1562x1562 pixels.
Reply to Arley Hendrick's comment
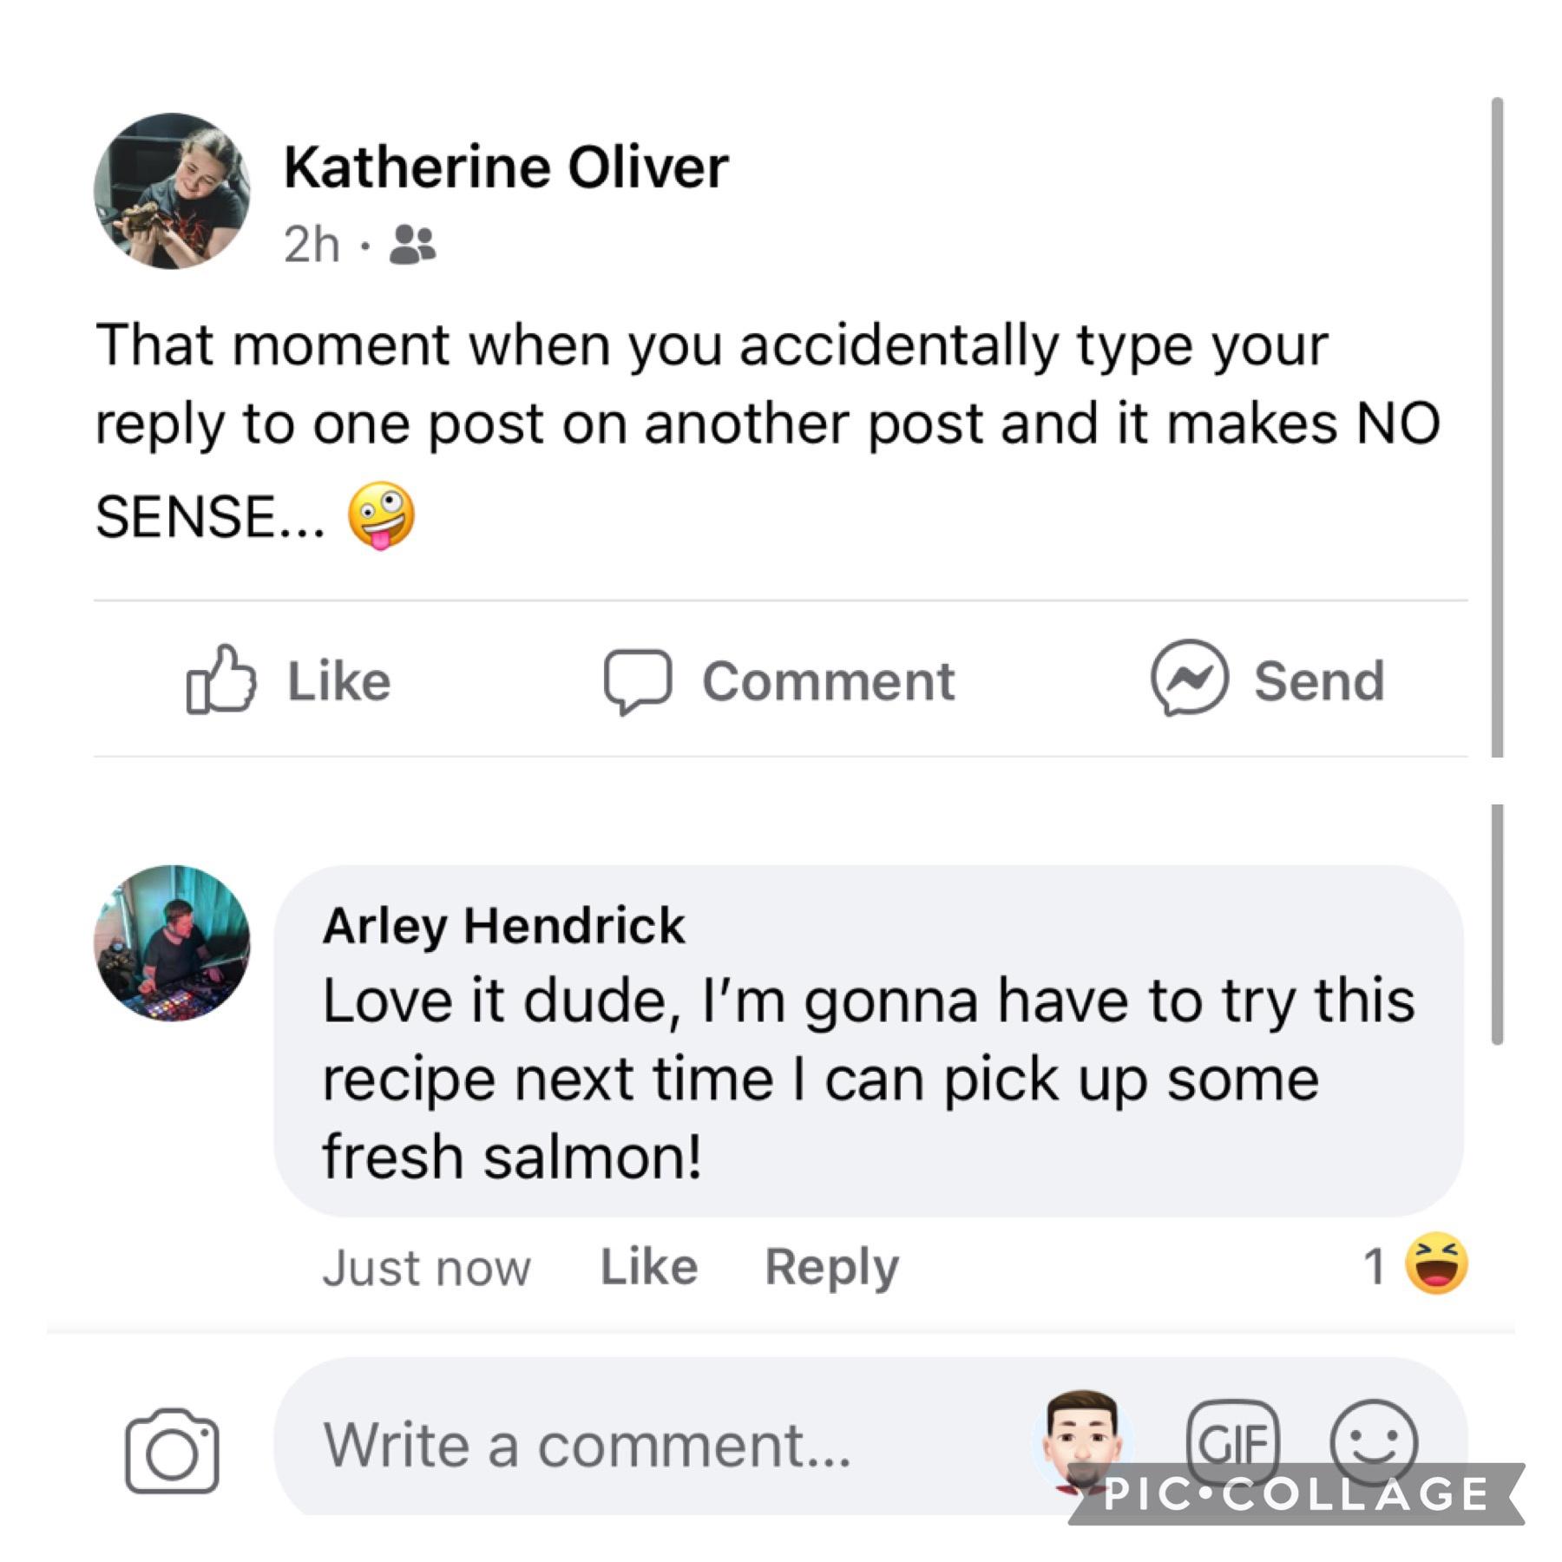(x=831, y=1266)
